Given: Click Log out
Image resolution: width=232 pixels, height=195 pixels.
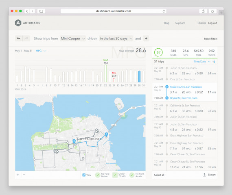Looking at the screenshot, I should tap(212, 23).
